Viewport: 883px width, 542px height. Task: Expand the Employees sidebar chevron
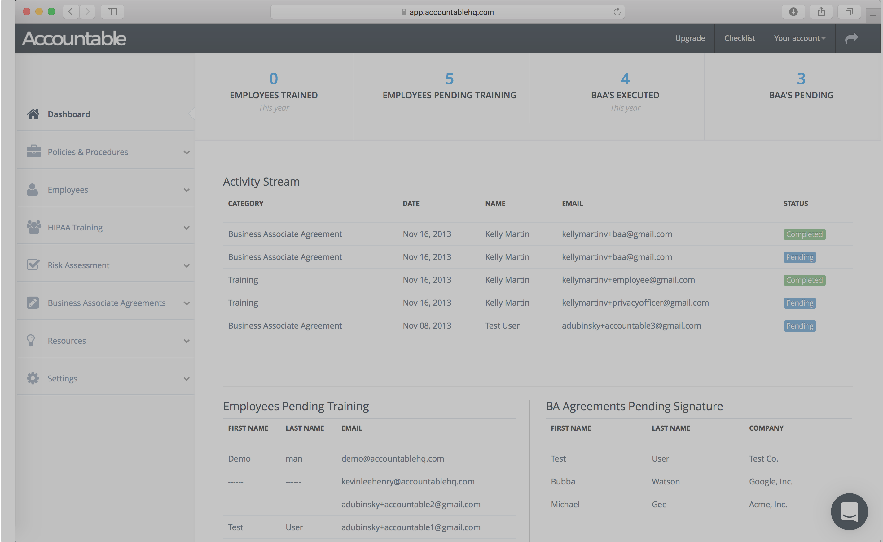click(186, 190)
